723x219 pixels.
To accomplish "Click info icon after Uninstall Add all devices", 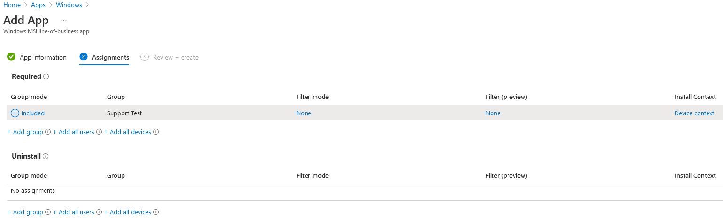I will [x=156, y=212].
